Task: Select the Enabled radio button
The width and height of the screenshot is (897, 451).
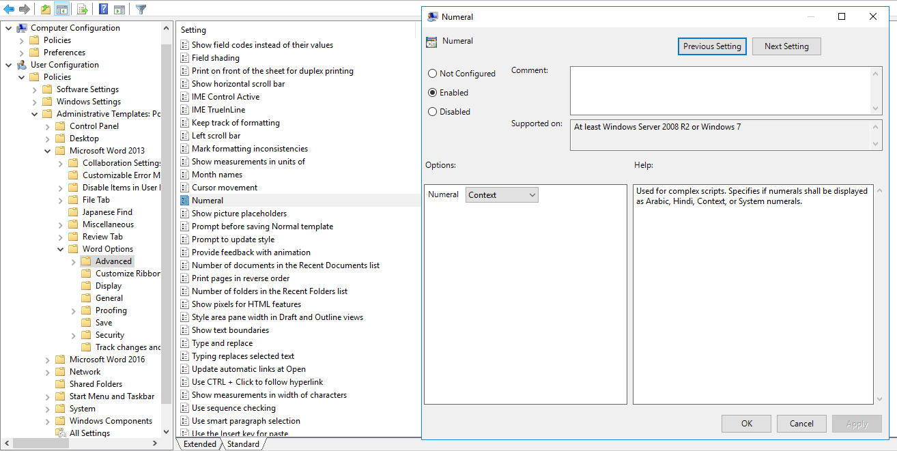Action: 432,93
